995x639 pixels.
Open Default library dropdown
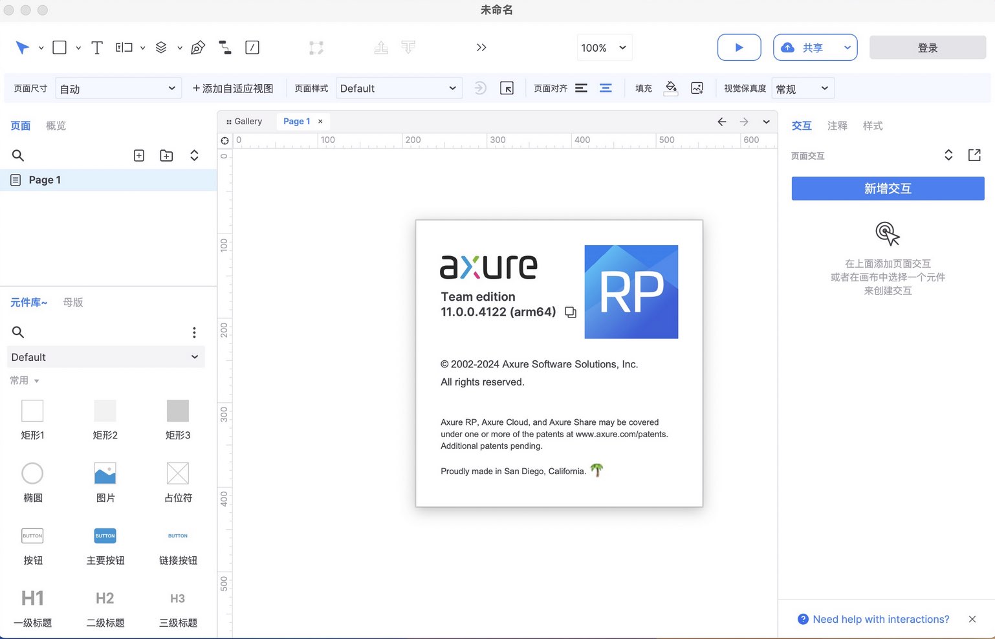pos(106,357)
